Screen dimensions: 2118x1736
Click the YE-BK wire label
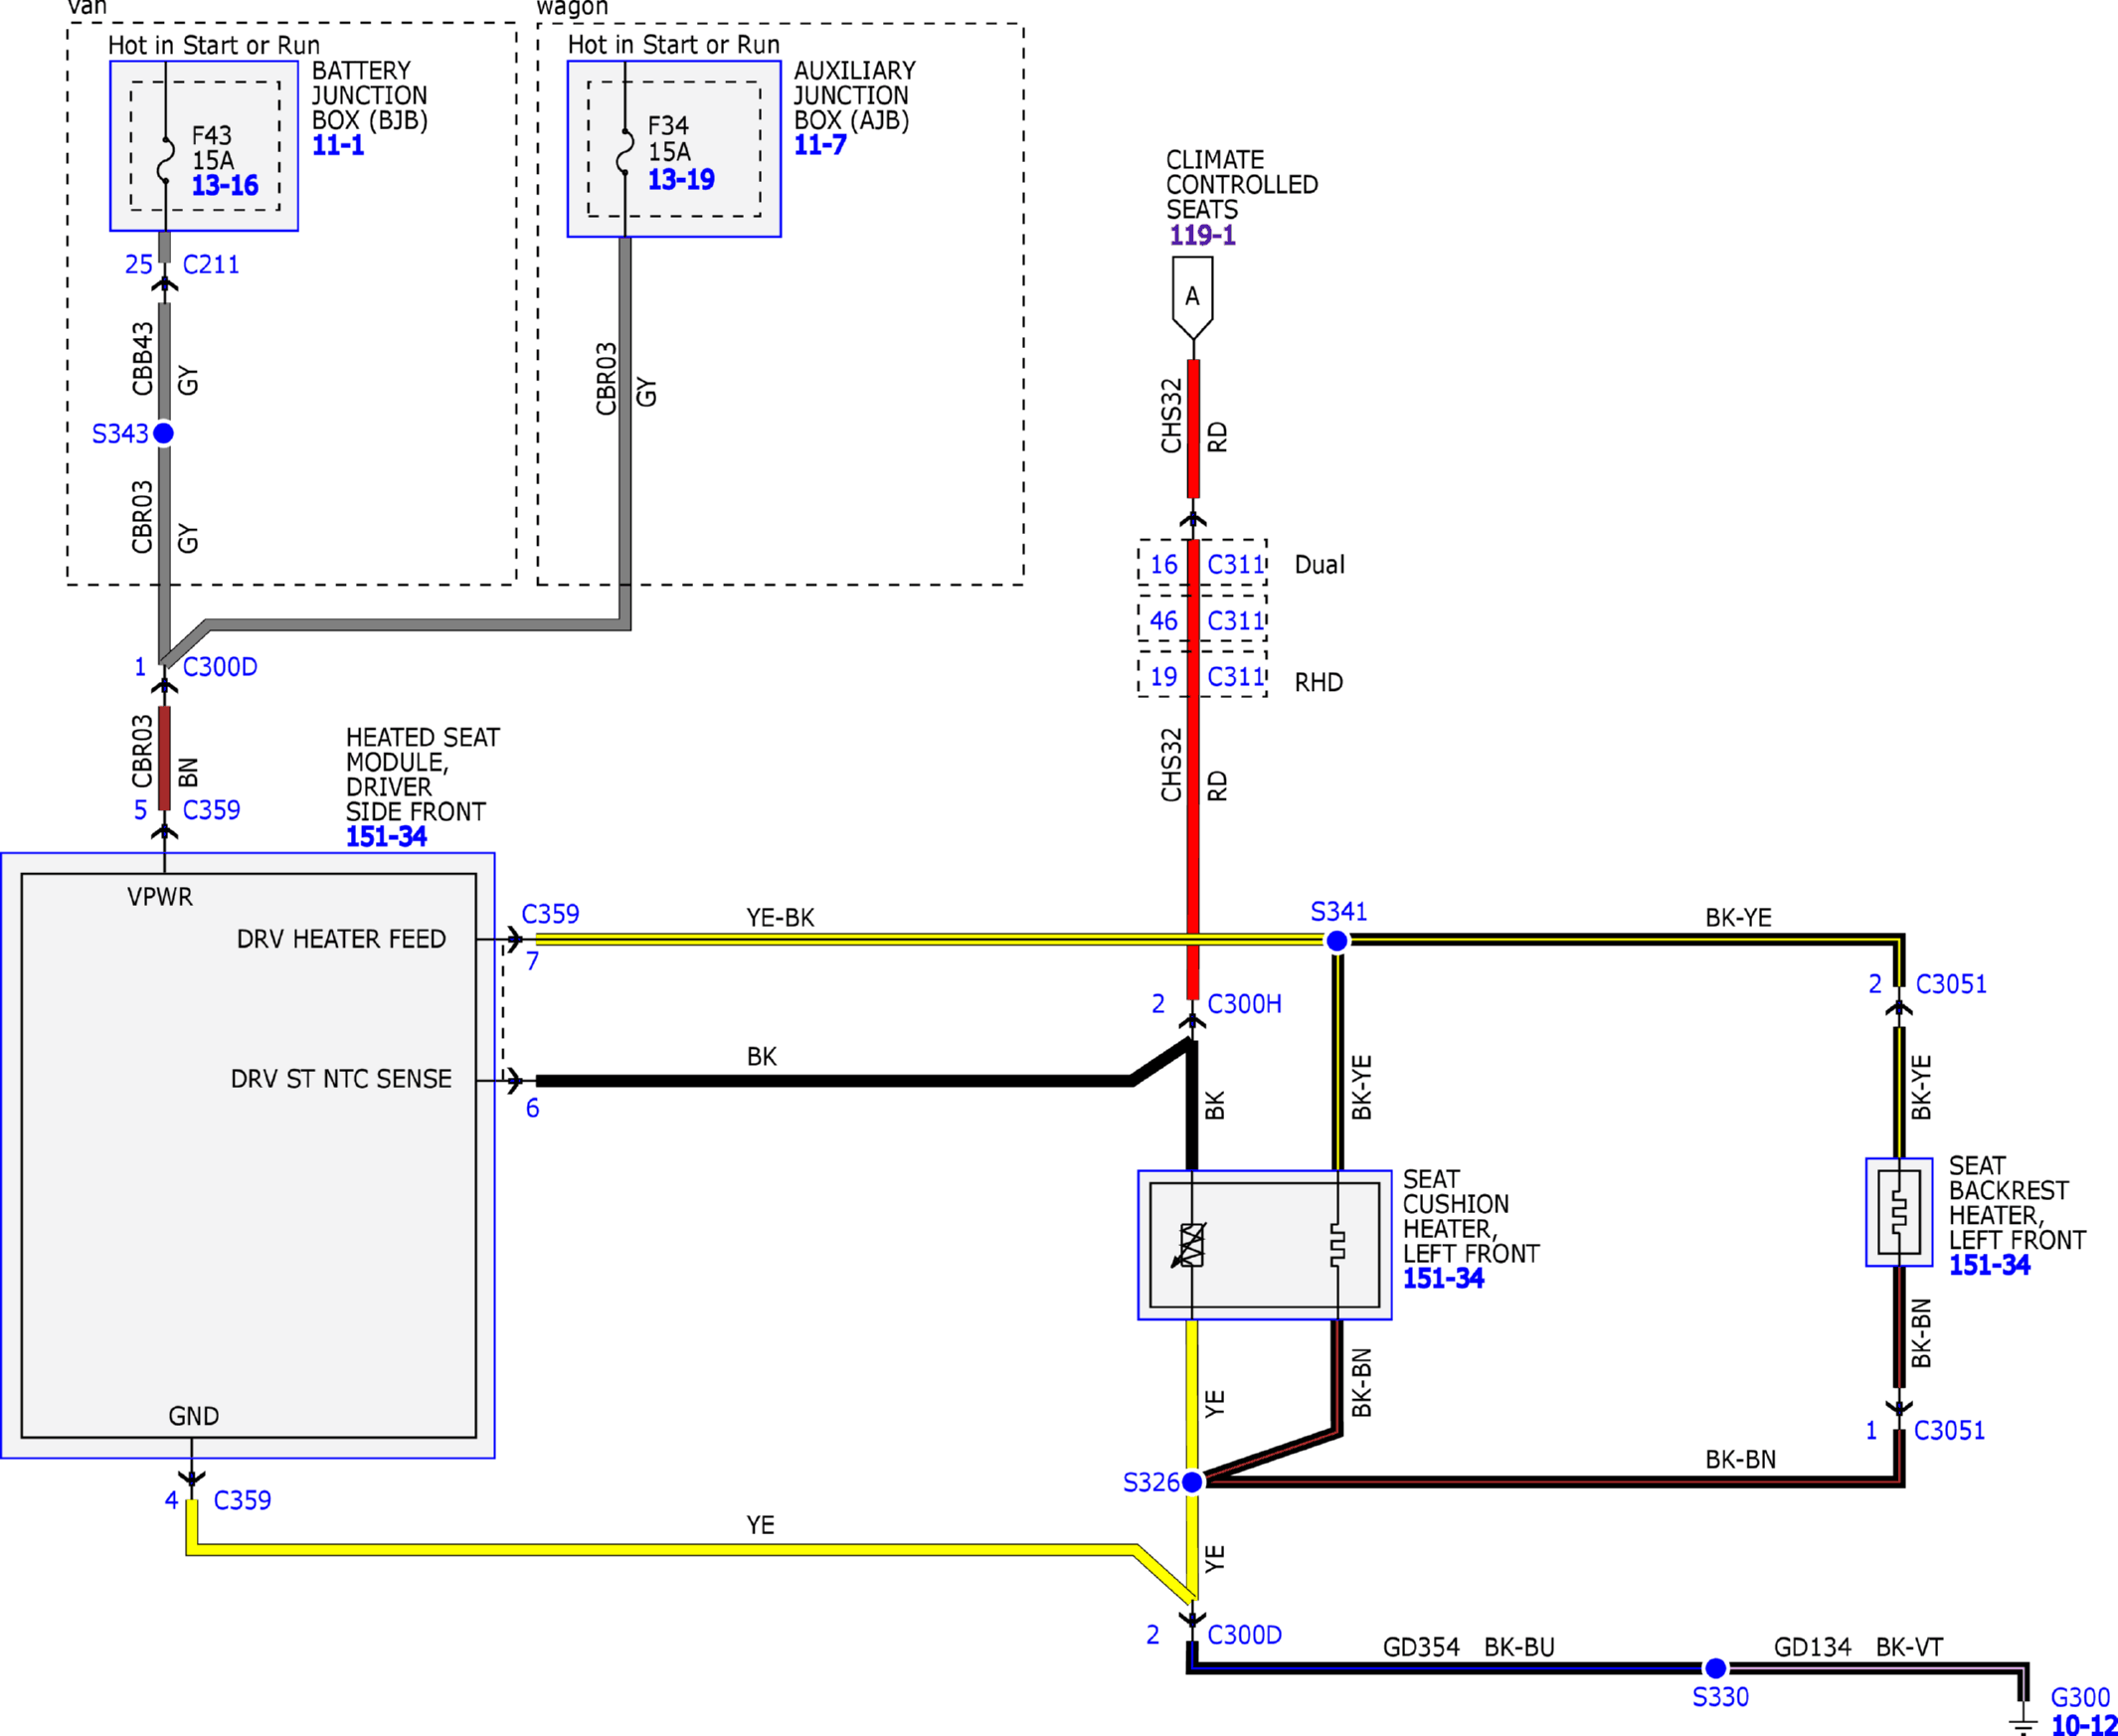[x=780, y=918]
